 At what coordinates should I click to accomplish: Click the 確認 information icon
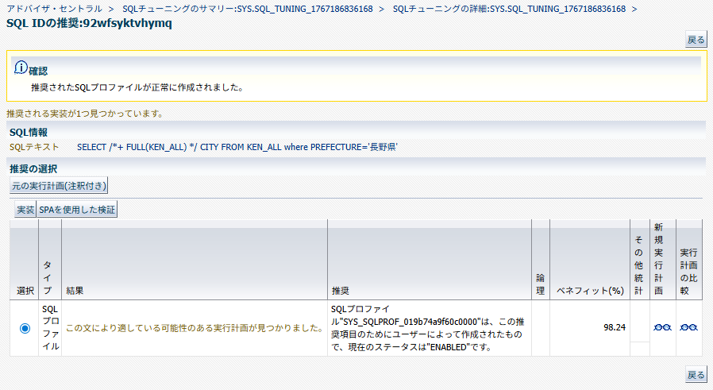pyautogui.click(x=21, y=68)
